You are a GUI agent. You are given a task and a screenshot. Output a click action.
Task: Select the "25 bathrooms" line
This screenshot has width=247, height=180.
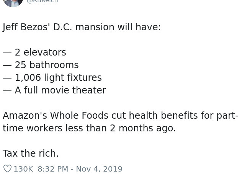41,65
